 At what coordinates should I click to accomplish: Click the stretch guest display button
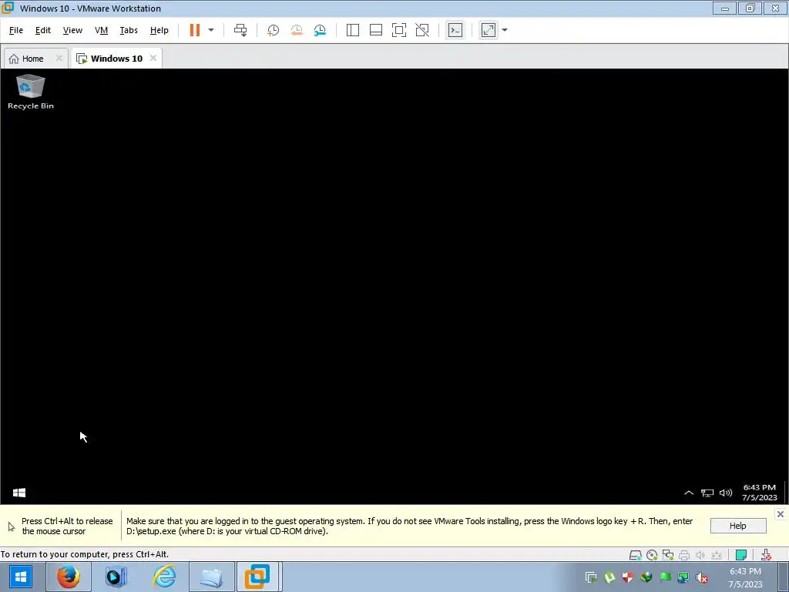click(488, 30)
